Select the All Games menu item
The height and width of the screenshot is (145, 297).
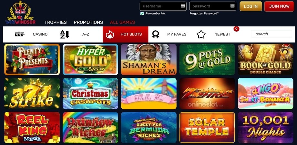(122, 22)
